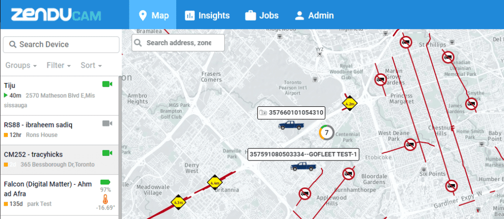The height and width of the screenshot is (219, 504).
Task: Click the 4.4m clearance warning near Britannia
Action: point(215,183)
